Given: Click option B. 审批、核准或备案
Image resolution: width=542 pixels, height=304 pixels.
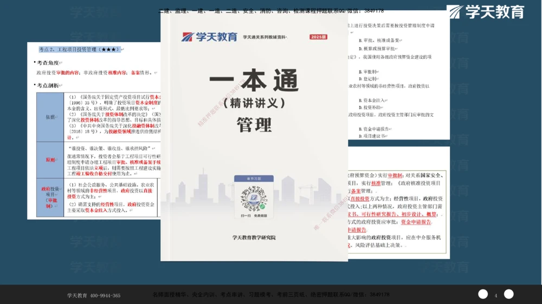Looking at the screenshot, I should pyautogui.click(x=380, y=41).
